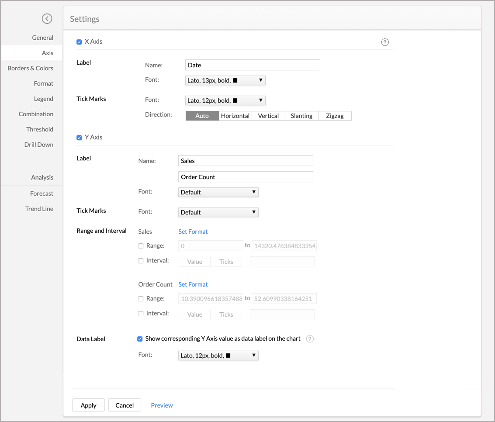Select the General section in the sidebar
The image size is (495, 422).
click(42, 37)
